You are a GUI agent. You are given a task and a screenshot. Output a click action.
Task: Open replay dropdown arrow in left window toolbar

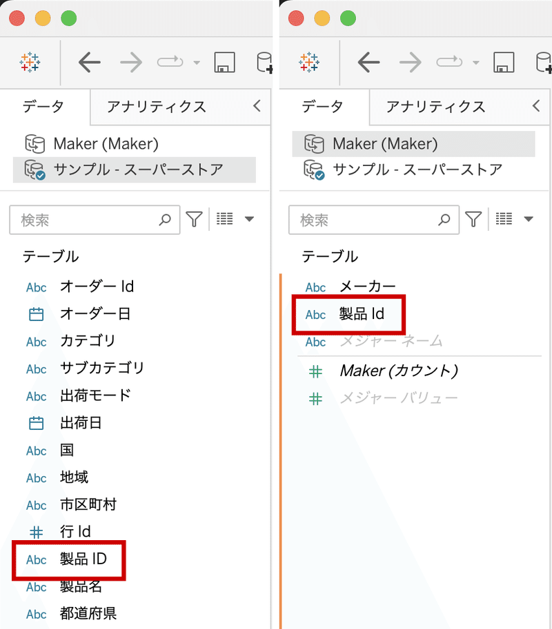pos(197,63)
